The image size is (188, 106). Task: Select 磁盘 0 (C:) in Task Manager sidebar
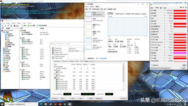click(x=95, y=26)
